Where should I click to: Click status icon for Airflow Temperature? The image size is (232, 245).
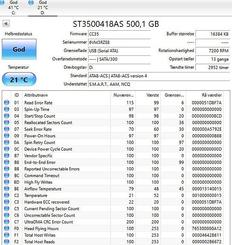(x=6, y=189)
